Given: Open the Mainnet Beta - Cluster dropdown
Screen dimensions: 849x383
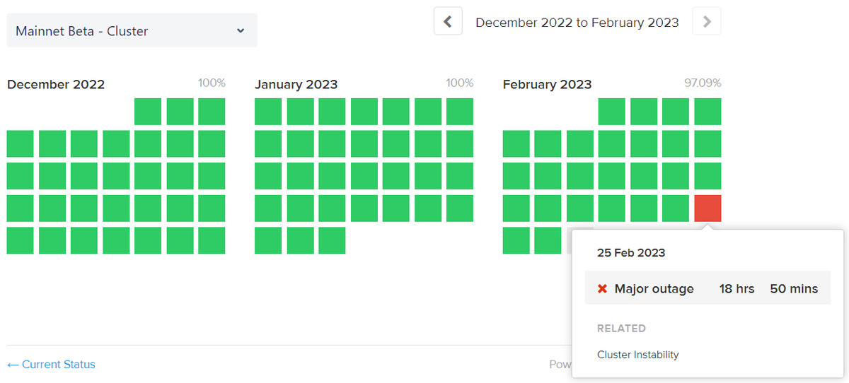Looking at the screenshot, I should [132, 31].
